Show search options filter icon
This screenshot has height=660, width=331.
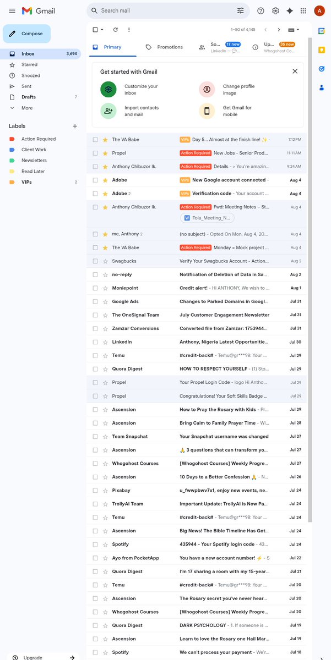click(240, 10)
